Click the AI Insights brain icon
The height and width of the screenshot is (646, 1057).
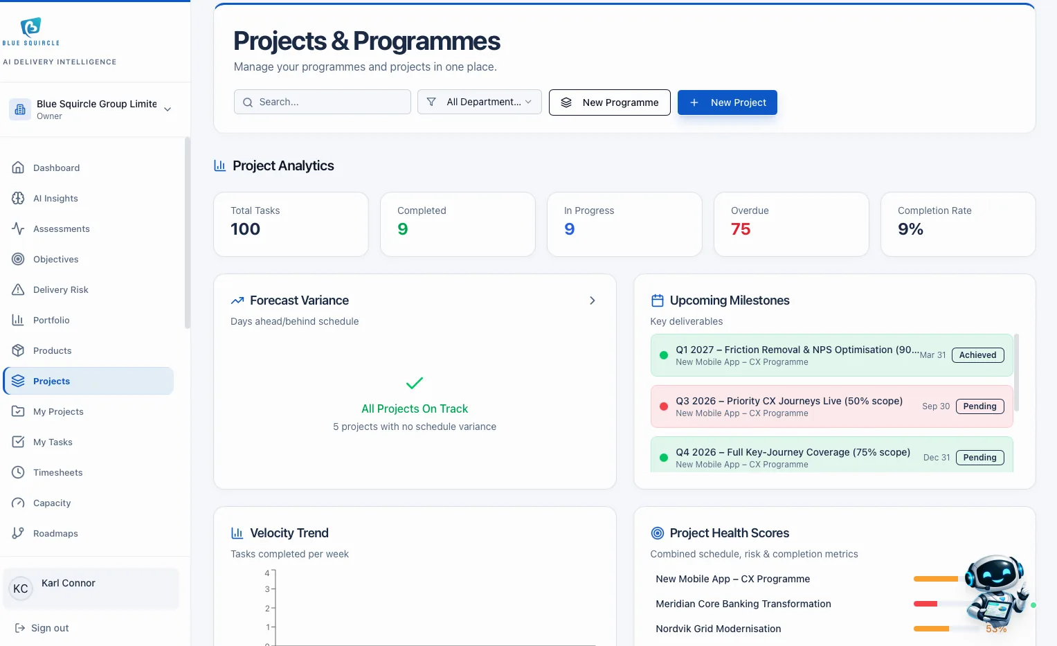click(x=18, y=198)
